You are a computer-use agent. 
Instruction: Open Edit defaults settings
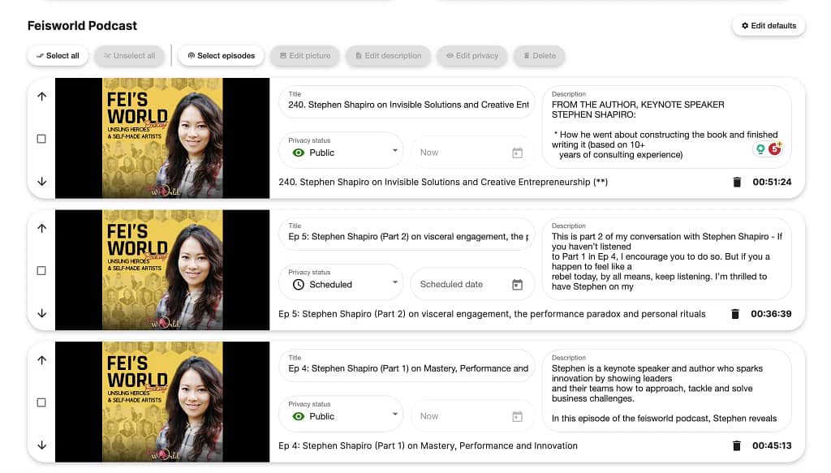click(x=769, y=26)
